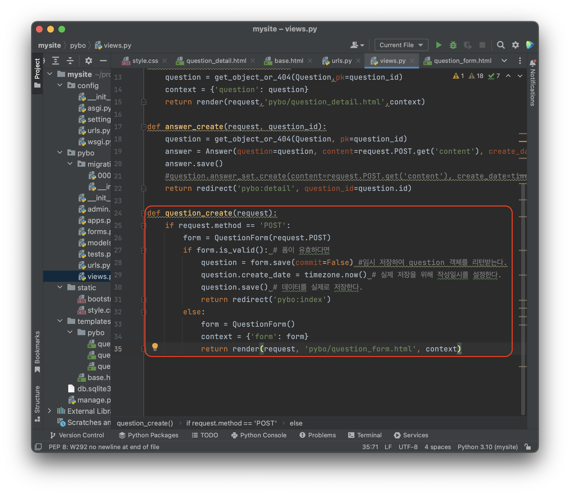Viewport: 570px width, 494px height.
Task: Open the Terminal tool window
Action: pyautogui.click(x=365, y=435)
